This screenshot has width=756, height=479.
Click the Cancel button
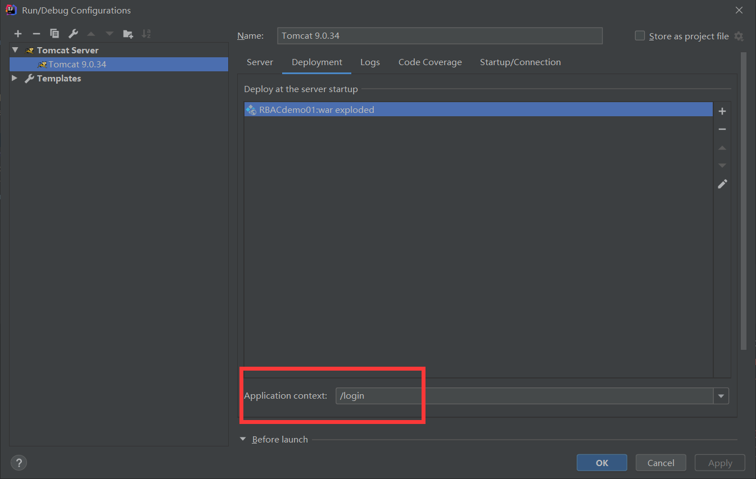(x=661, y=463)
